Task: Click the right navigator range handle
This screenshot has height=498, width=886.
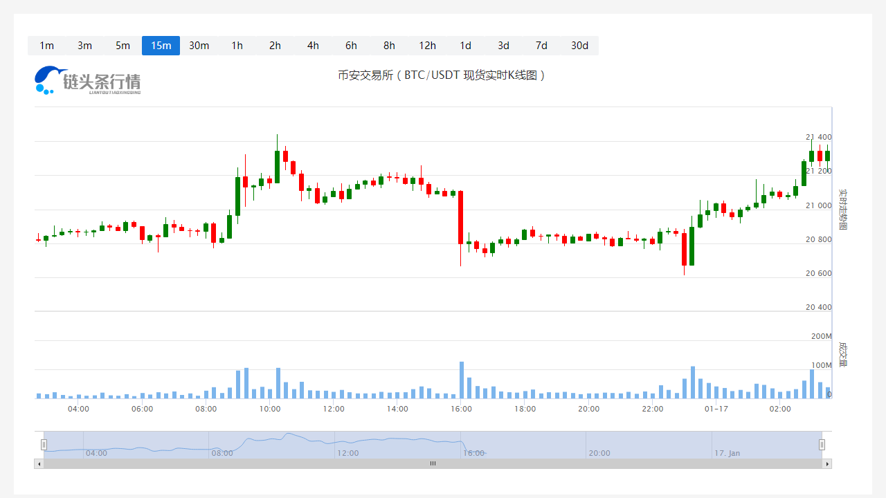Action: point(822,445)
